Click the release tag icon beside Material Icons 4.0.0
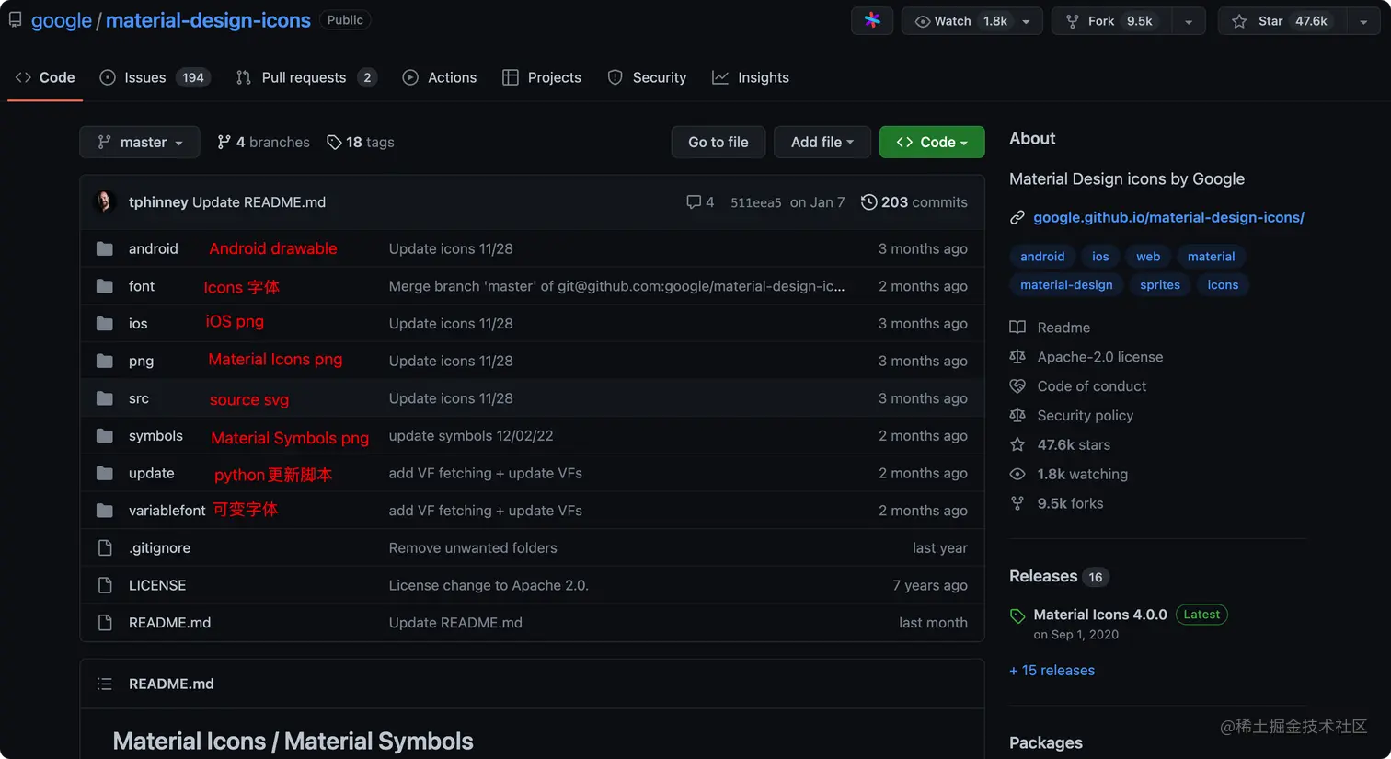The image size is (1391, 759). pyautogui.click(x=1017, y=615)
